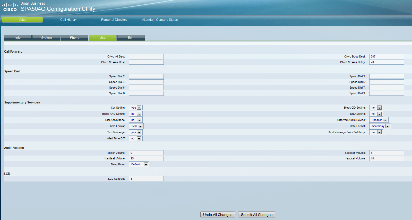
Task: Select the Ext 1 sub-tab
Action: point(131,38)
